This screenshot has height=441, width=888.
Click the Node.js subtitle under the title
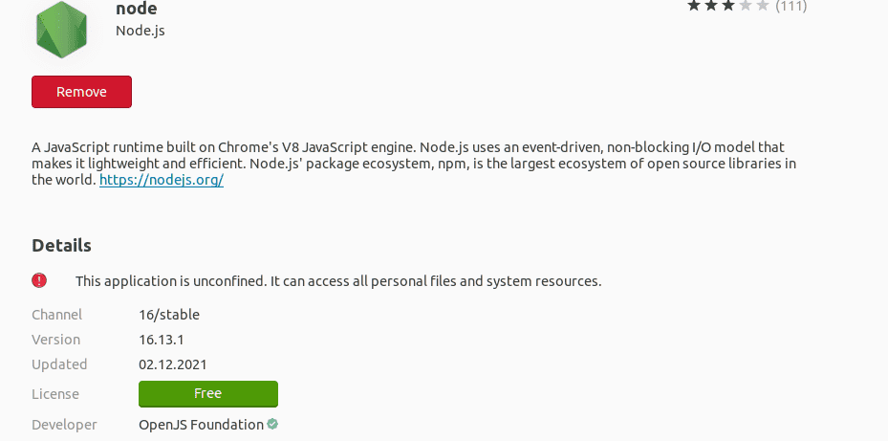[x=141, y=31]
